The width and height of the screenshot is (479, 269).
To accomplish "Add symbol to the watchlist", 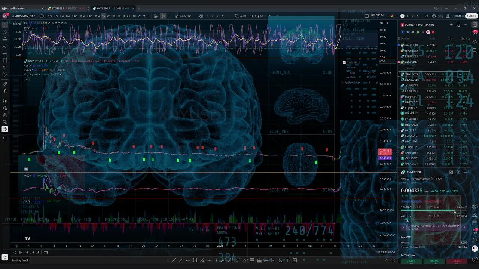I will [451, 25].
